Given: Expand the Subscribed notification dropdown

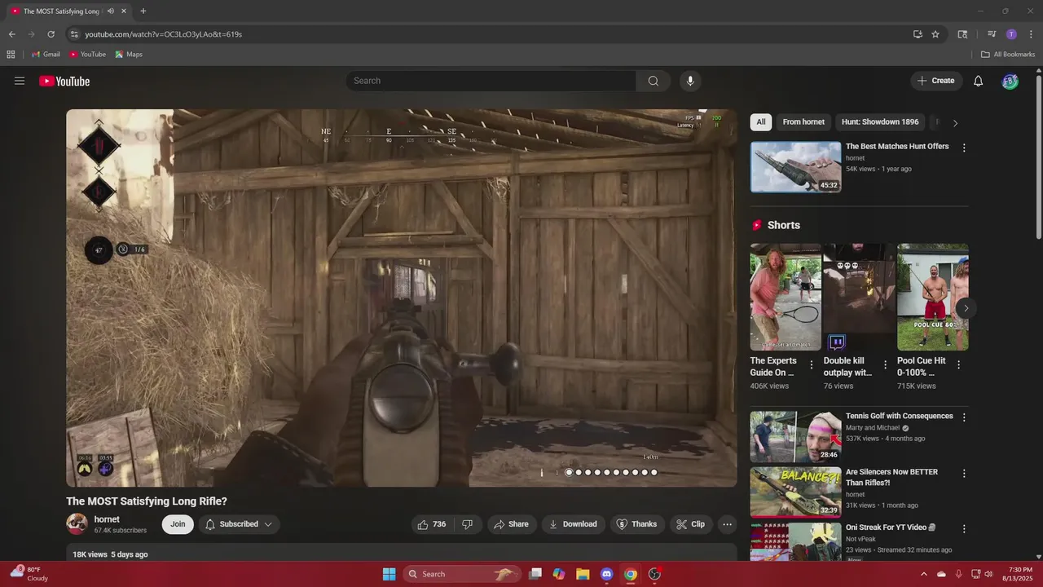Looking at the screenshot, I should (x=239, y=524).
